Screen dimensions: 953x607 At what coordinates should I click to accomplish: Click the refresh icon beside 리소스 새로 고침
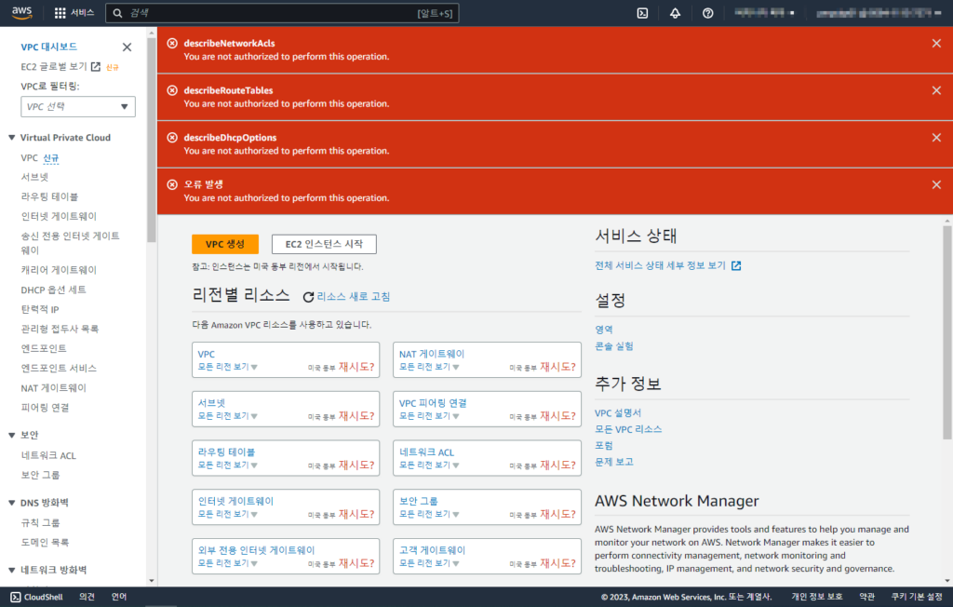point(308,297)
